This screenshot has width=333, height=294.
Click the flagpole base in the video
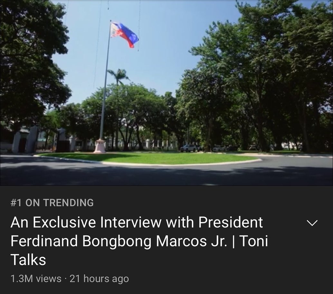tap(100, 146)
